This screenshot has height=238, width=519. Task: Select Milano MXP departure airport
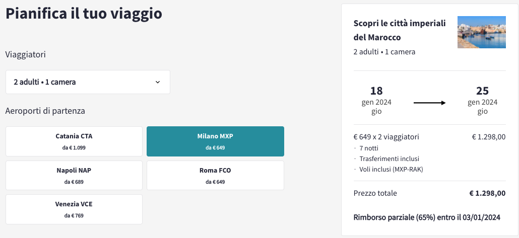tap(215, 141)
